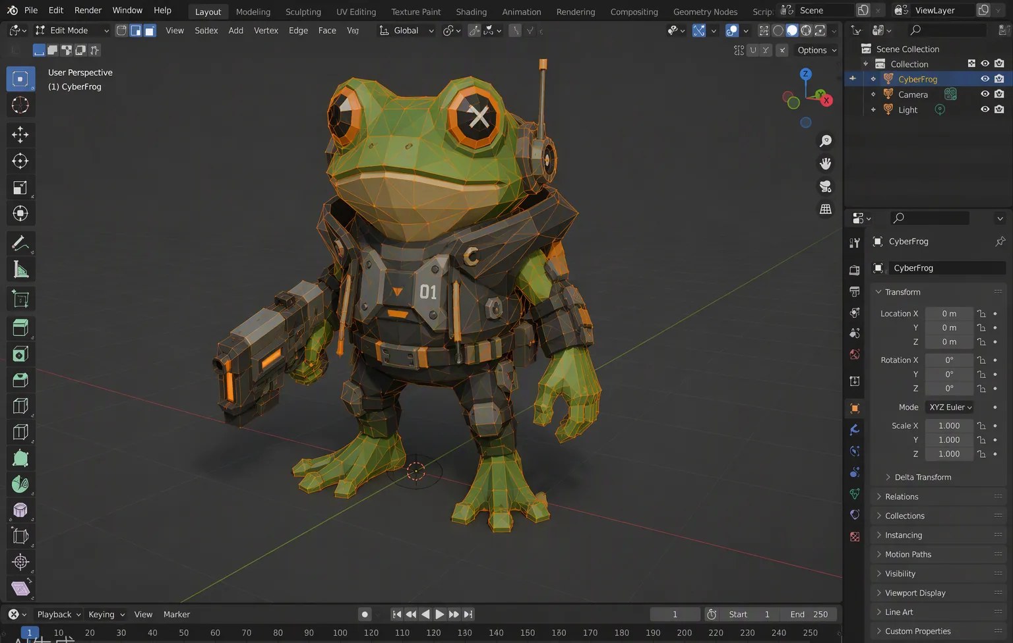The height and width of the screenshot is (643, 1013).
Task: Open the Marker menu in timeline
Action: pos(177,614)
